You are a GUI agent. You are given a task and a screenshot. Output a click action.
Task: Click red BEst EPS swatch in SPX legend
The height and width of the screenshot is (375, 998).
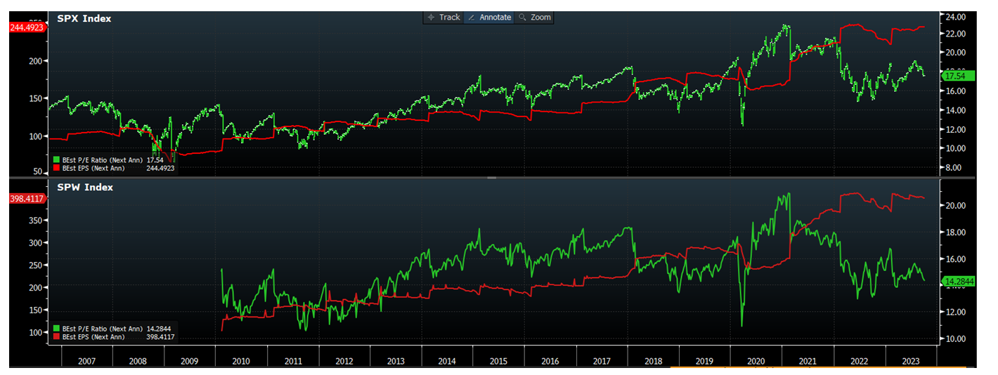tap(56, 169)
